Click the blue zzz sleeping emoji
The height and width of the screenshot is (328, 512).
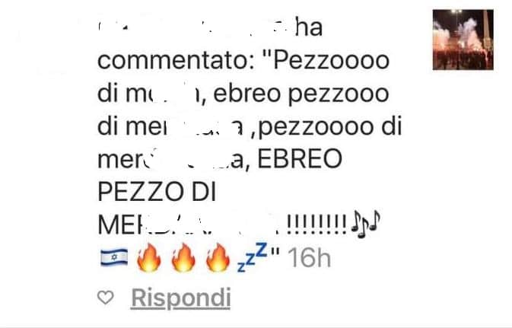253,257
